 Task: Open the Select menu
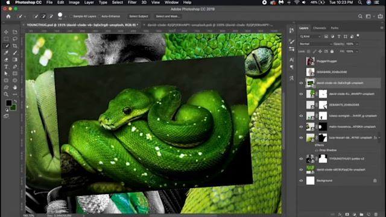[118, 2]
